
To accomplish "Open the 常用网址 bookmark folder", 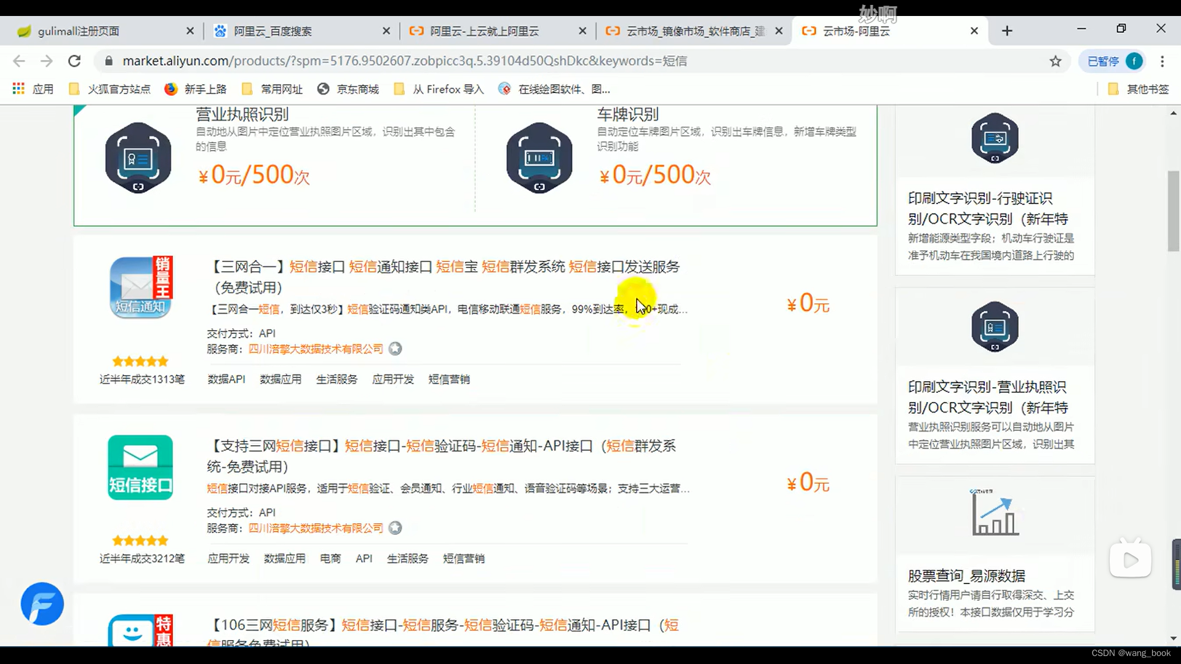I will pos(272,89).
